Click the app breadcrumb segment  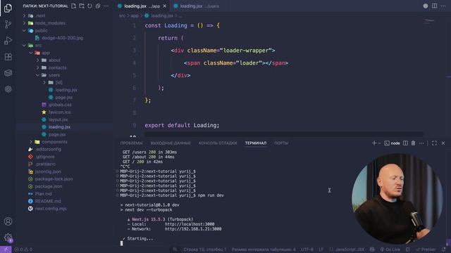pyautogui.click(x=135, y=15)
